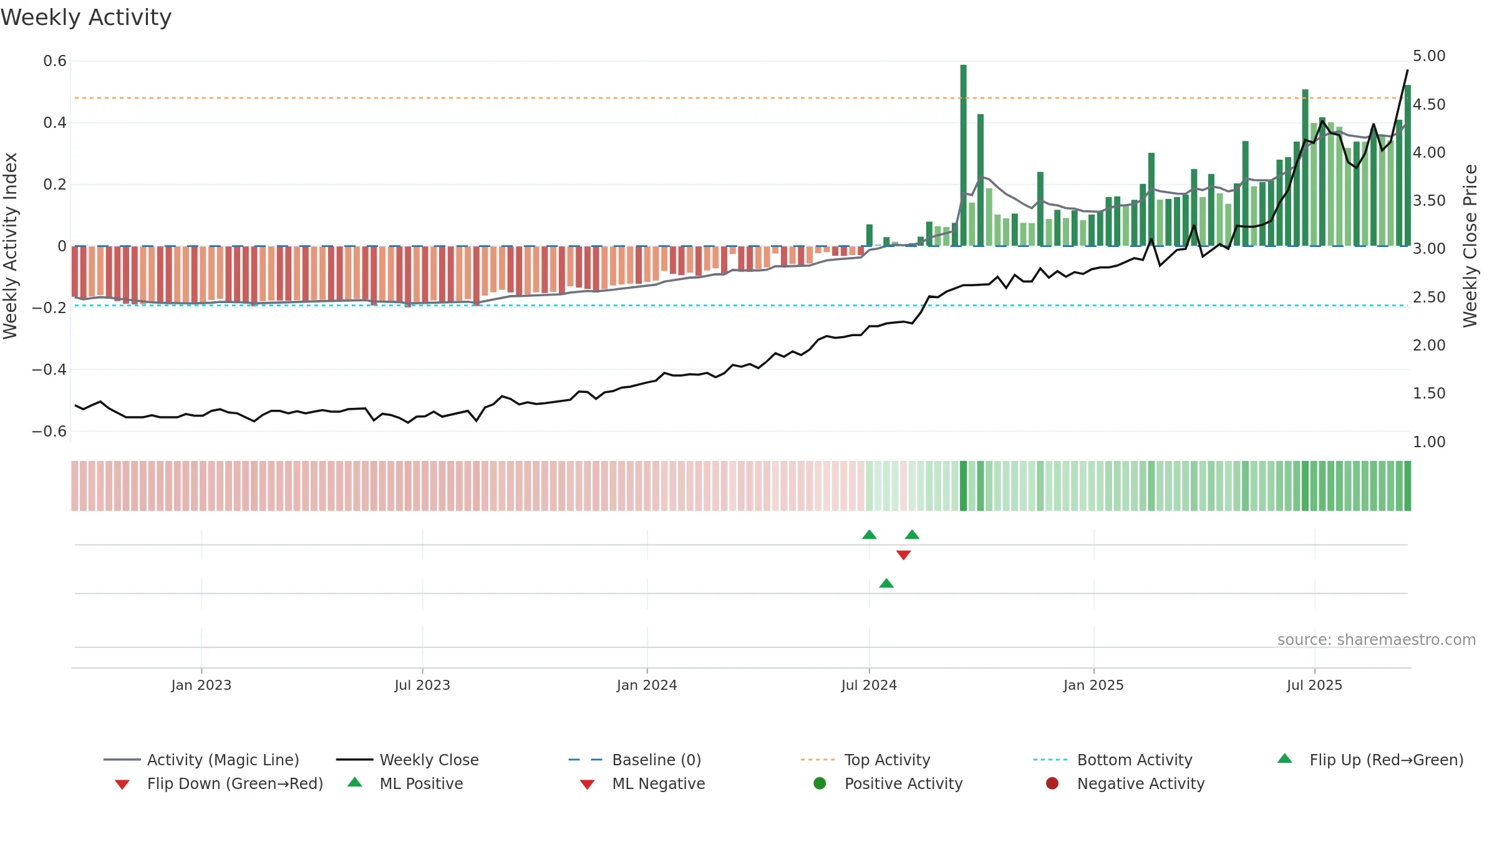Click the Weekly Activity Index axis title

tap(11, 246)
